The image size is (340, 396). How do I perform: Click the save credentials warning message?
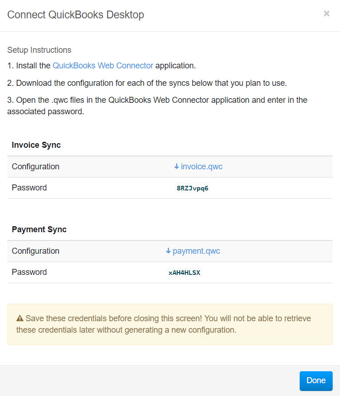pyautogui.click(x=164, y=324)
